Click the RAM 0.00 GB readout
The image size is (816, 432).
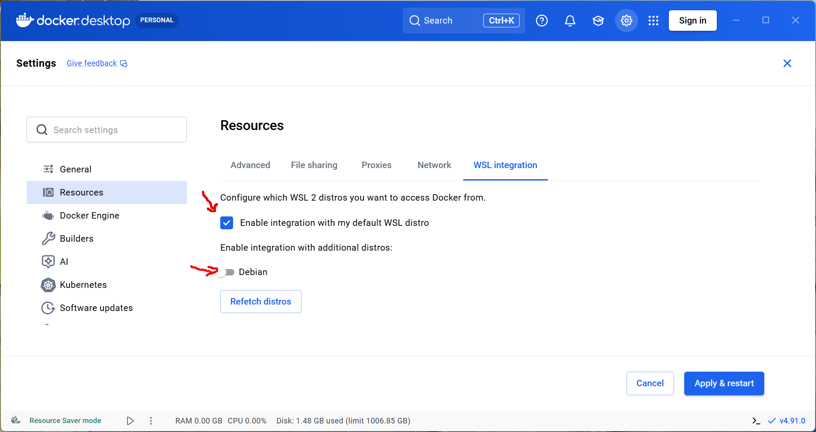199,421
